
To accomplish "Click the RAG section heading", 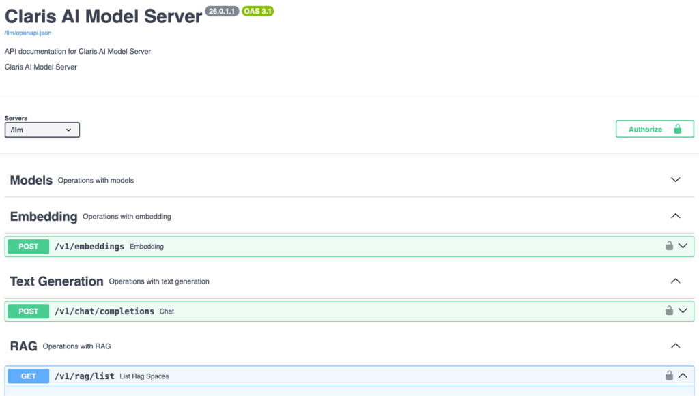I will [x=24, y=346].
